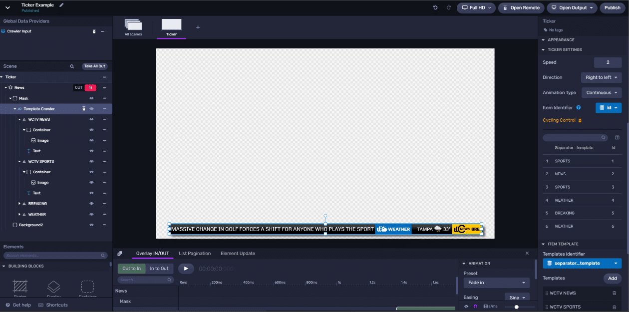
Task: Open the Fade in preset dropdown
Action: 496,283
